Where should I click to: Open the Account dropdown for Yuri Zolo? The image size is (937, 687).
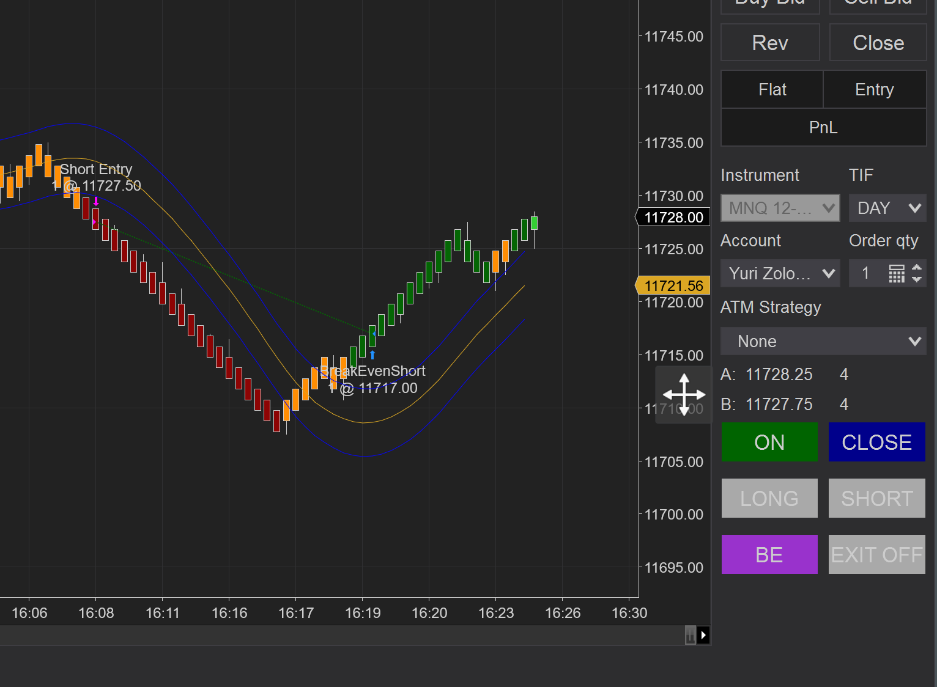click(780, 273)
